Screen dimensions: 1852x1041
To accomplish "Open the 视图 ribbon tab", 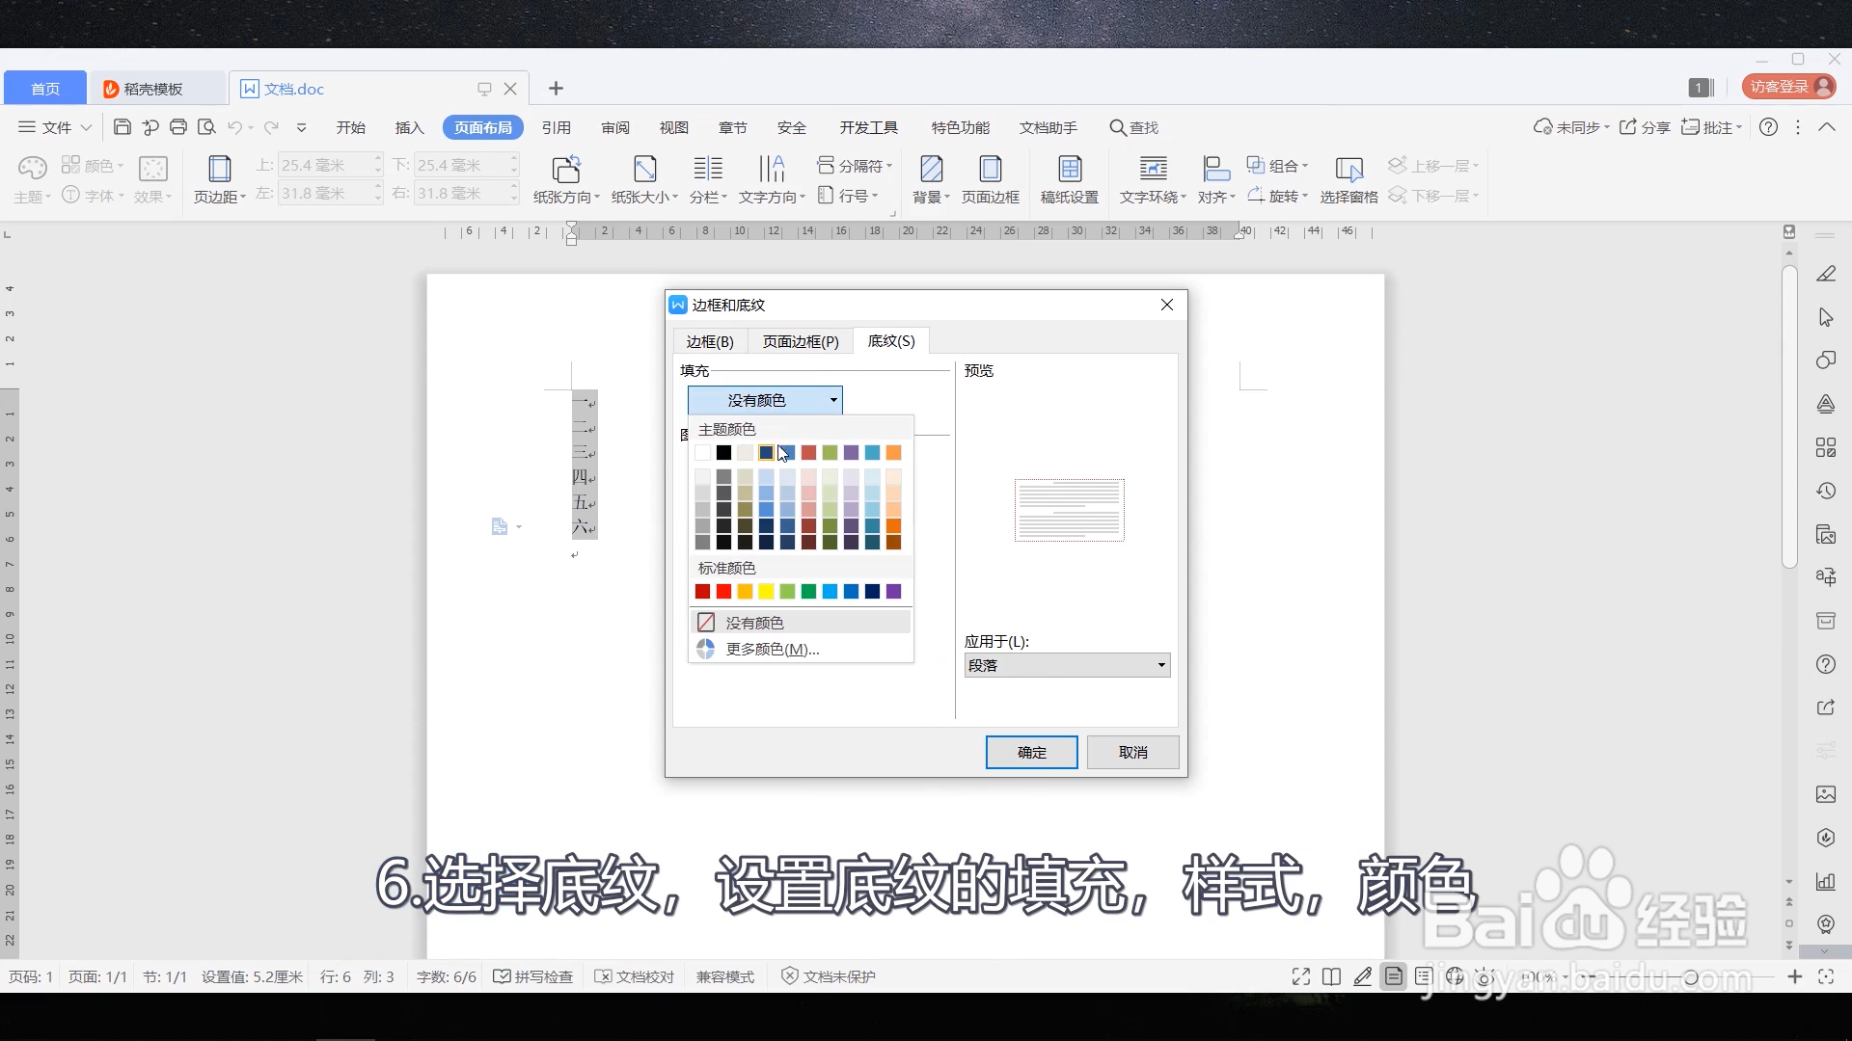I will 674,127.
